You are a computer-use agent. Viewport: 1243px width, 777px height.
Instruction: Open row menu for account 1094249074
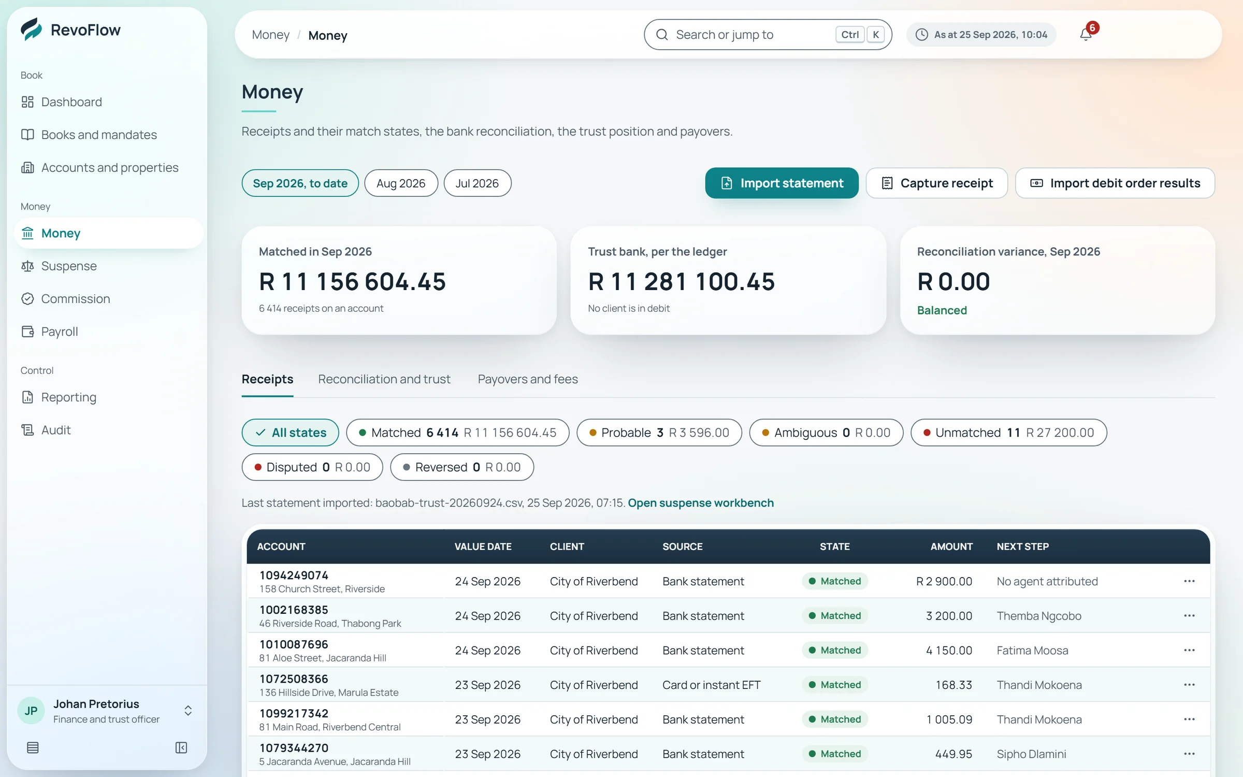pyautogui.click(x=1189, y=581)
